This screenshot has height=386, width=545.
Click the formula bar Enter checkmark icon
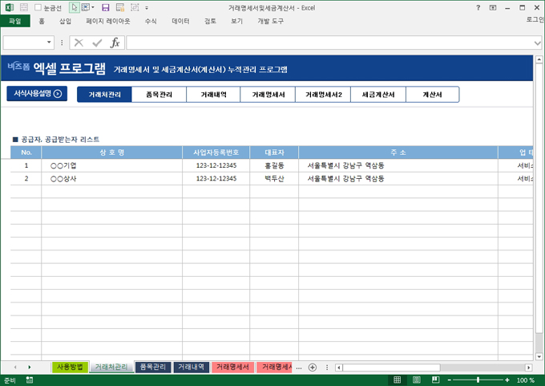point(97,43)
